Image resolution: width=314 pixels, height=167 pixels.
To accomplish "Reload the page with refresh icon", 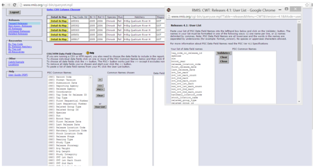I will [15, 5].
